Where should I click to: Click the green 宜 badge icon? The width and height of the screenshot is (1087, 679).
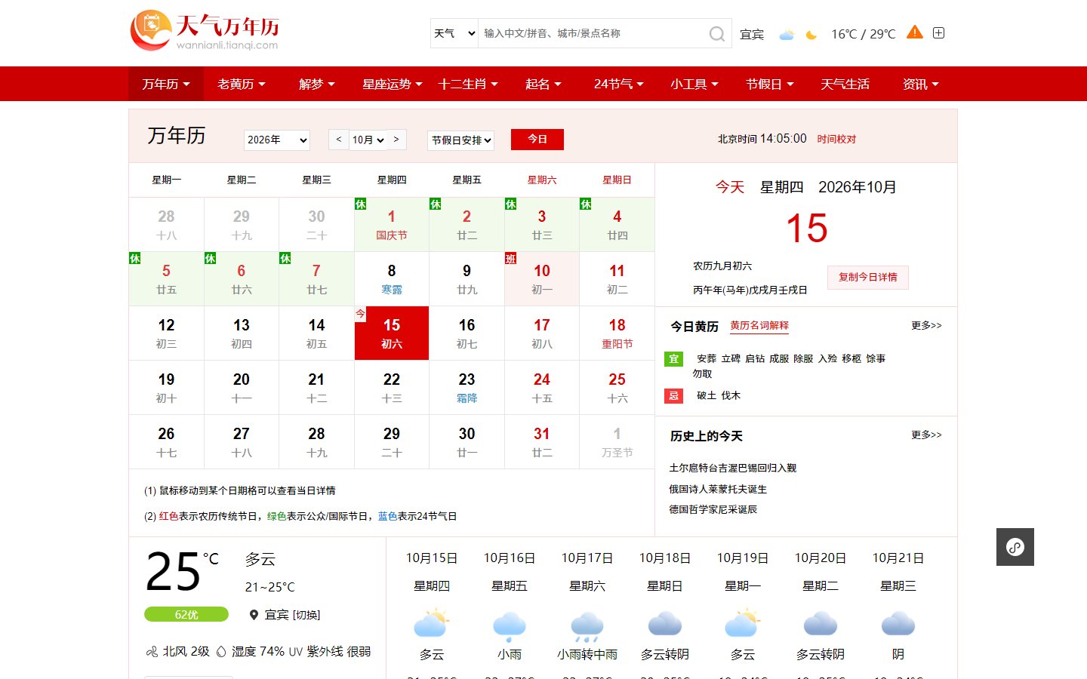[673, 358]
